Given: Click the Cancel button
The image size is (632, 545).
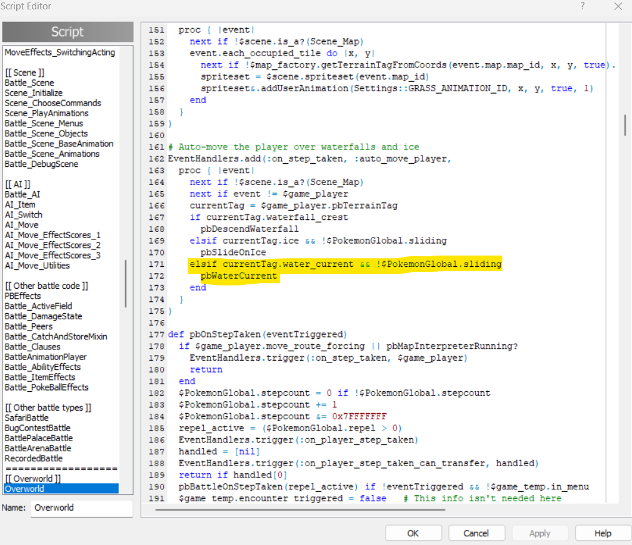Looking at the screenshot, I should coord(476,533).
